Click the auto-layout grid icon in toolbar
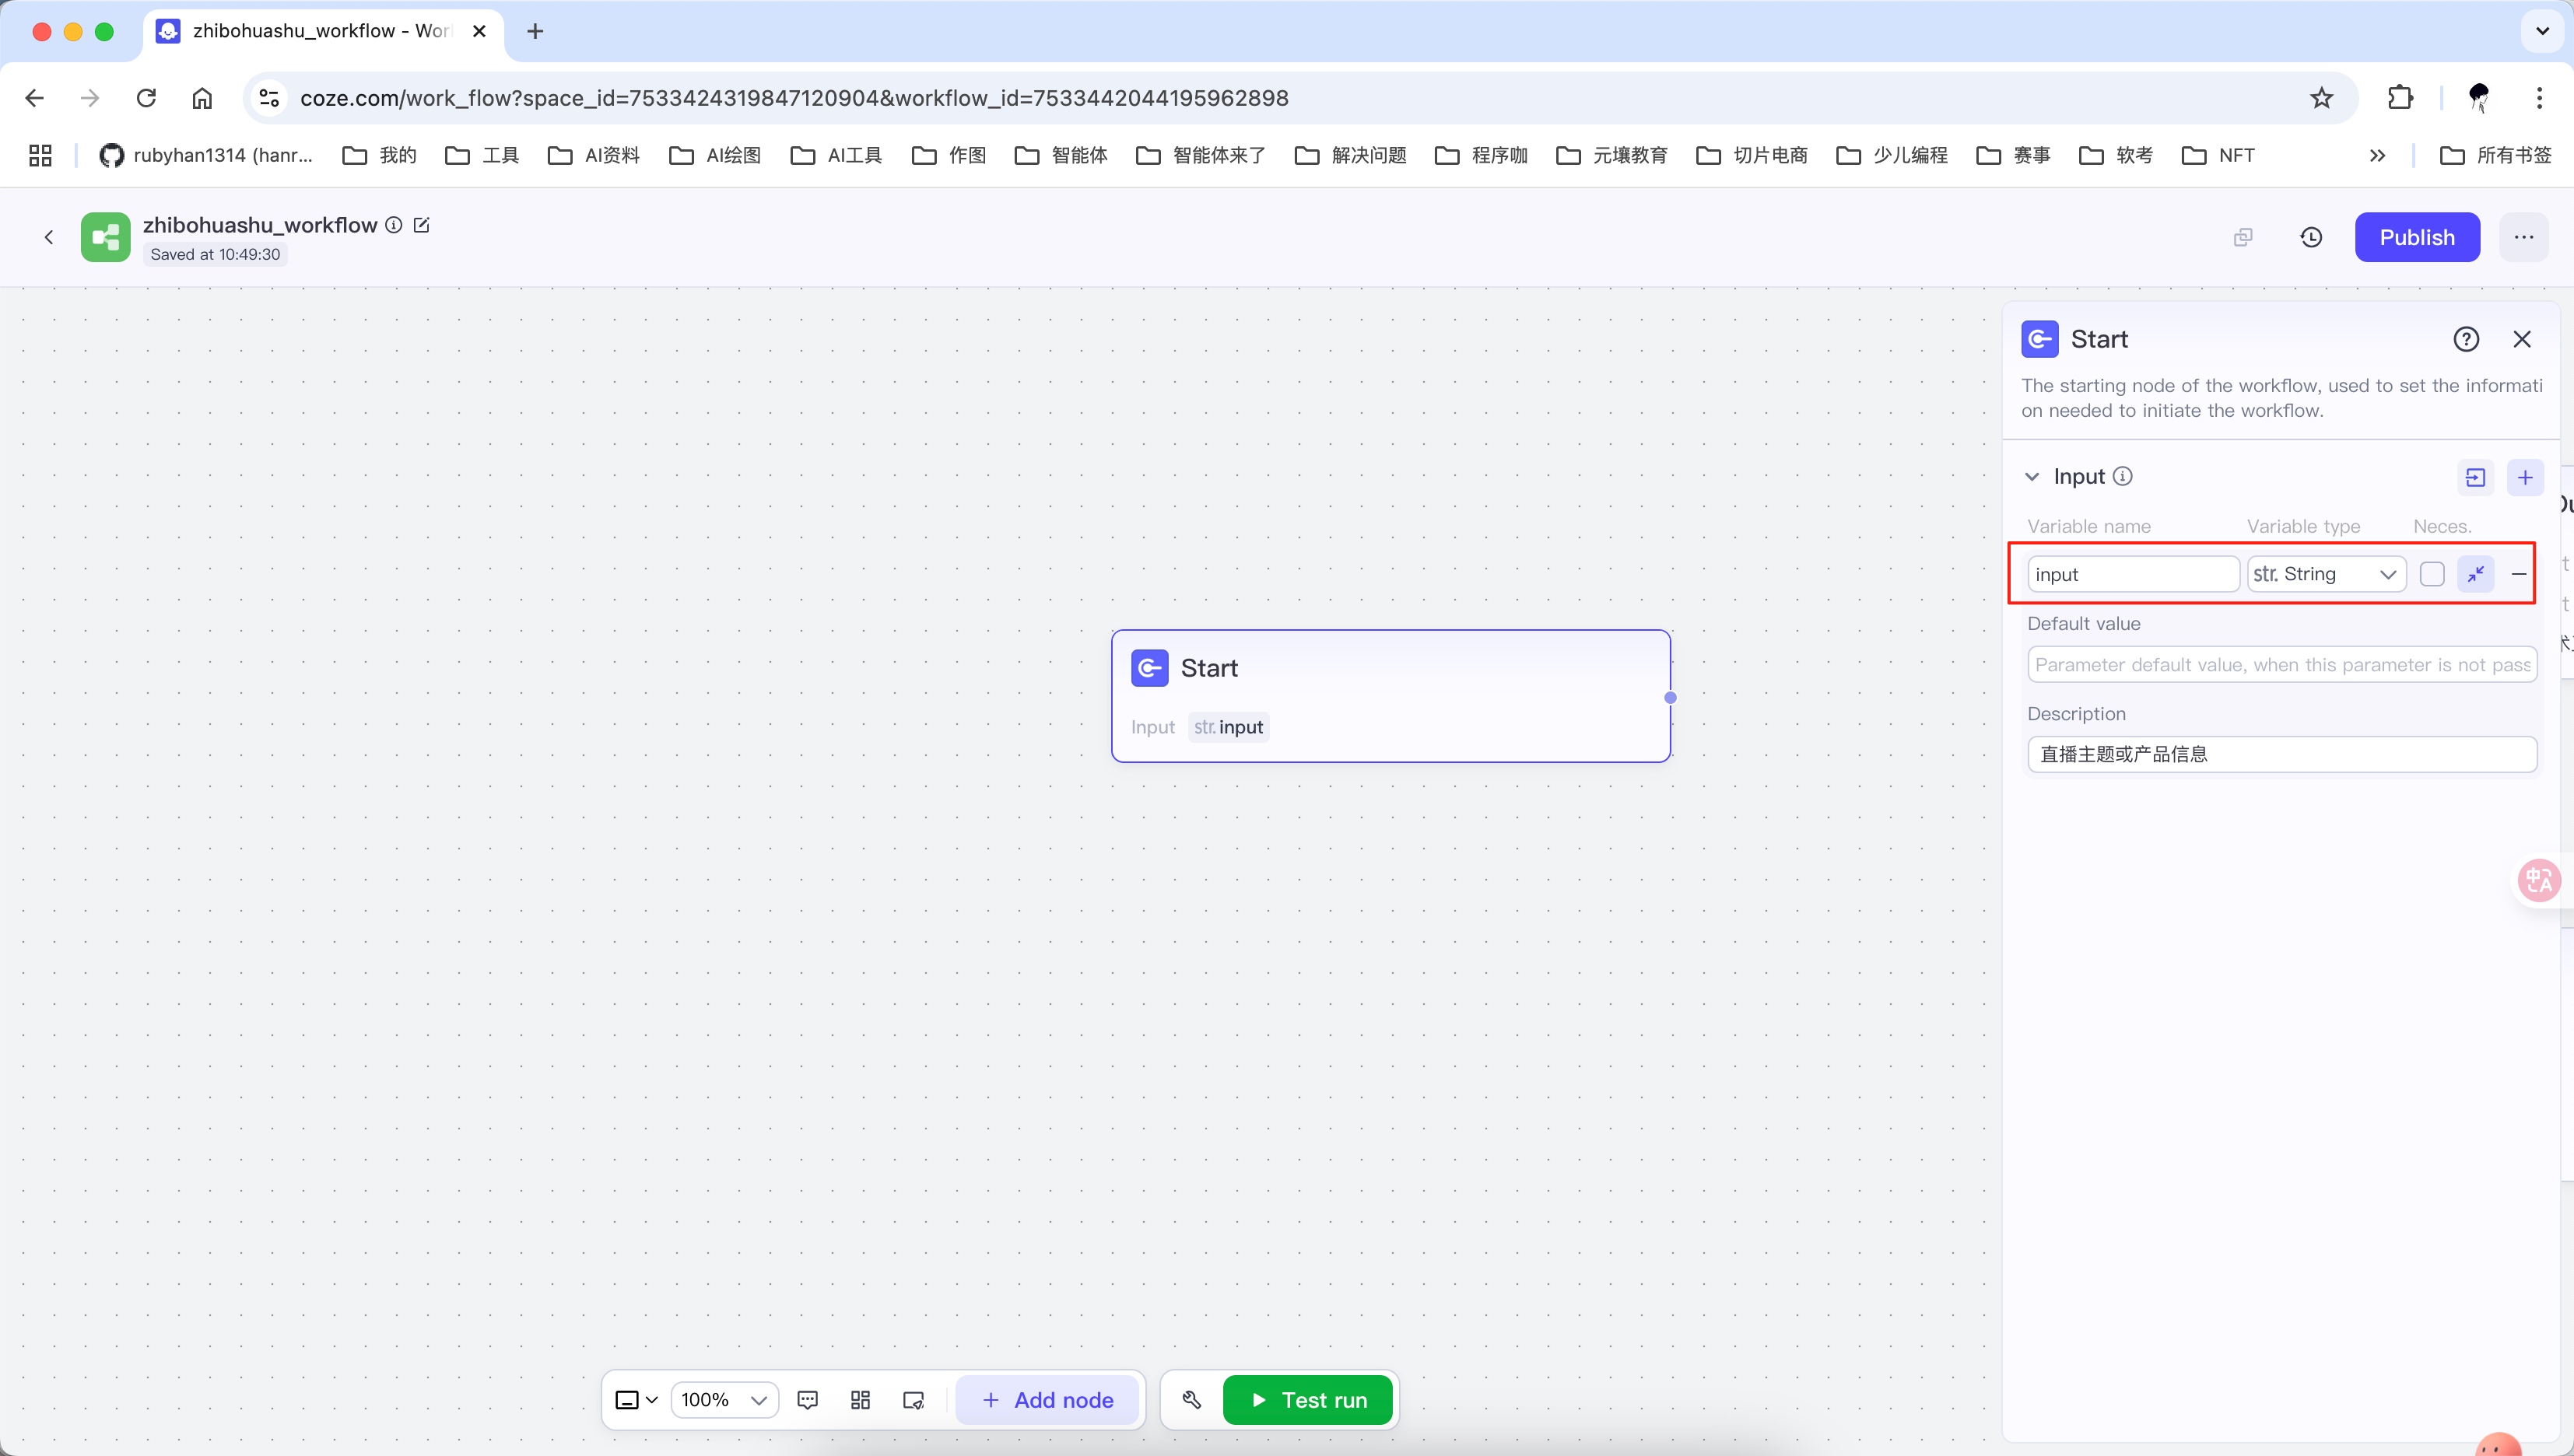Viewport: 2574px width, 1456px height. [861, 1400]
